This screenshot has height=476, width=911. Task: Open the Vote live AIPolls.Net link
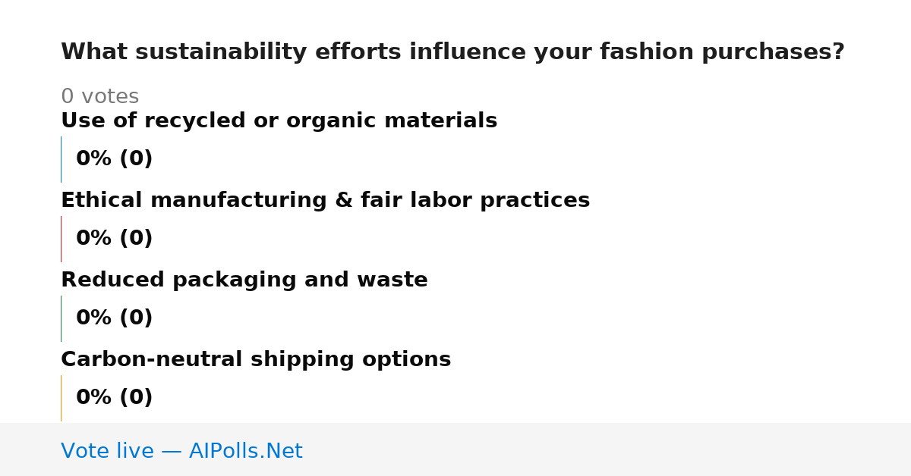(181, 451)
